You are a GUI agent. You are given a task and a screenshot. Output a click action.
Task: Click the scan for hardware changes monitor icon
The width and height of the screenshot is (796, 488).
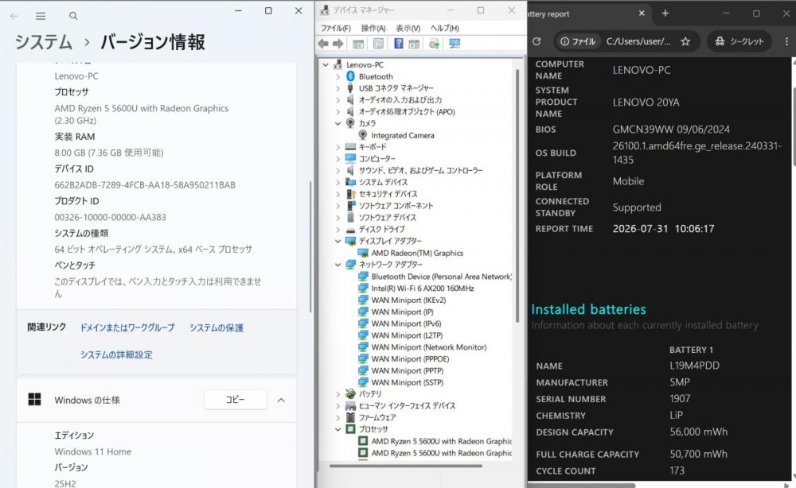pyautogui.click(x=455, y=44)
